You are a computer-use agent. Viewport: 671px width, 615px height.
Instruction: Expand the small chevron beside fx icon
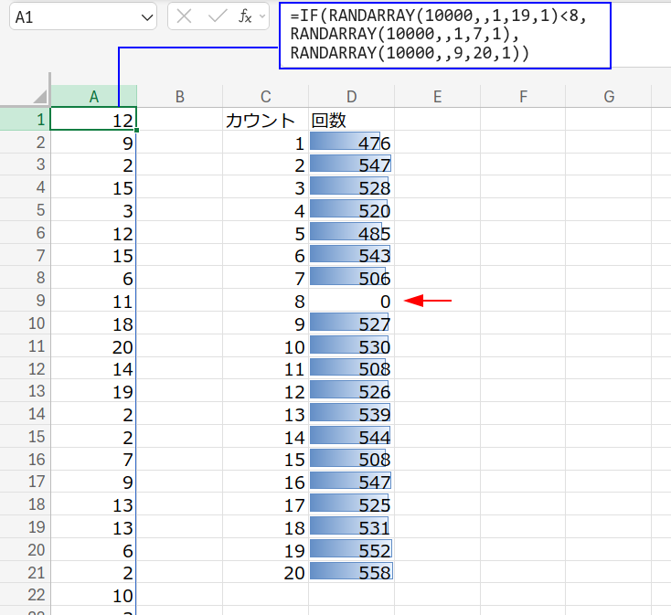coord(263,16)
